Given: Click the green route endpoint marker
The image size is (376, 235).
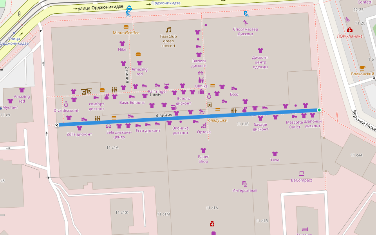Looking at the screenshot, I should (319, 110).
